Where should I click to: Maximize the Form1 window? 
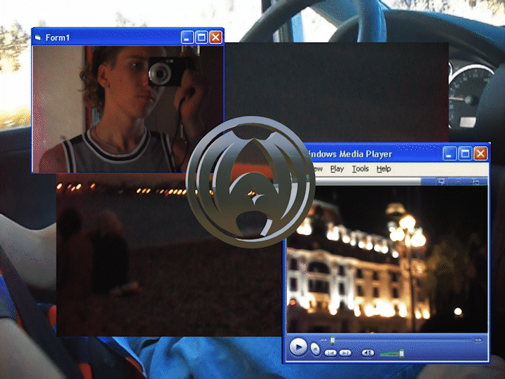(201, 38)
